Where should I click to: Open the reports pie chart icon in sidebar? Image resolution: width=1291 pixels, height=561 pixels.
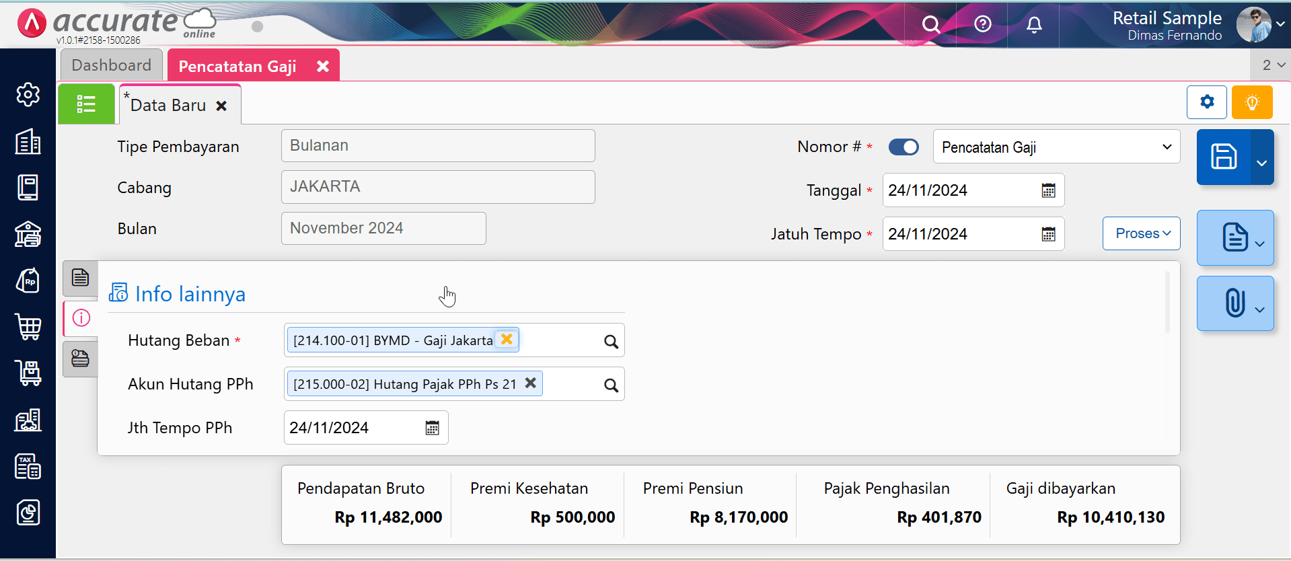pos(28,513)
